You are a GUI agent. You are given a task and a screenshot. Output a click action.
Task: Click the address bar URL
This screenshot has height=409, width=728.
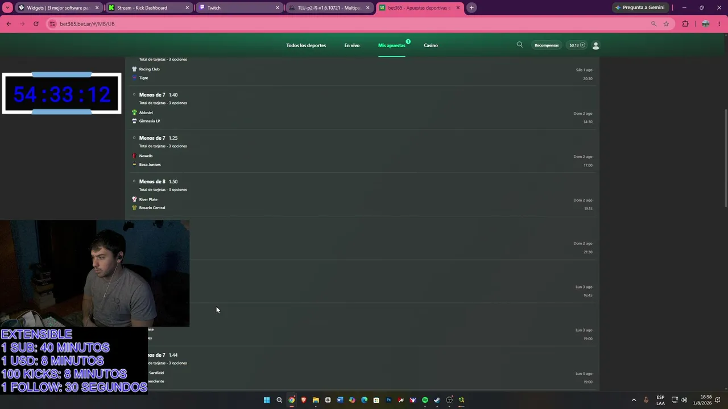87,24
